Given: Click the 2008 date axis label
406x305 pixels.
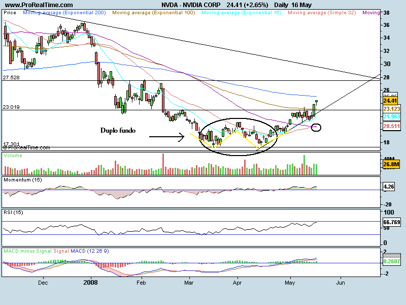Looking at the screenshot, I should pyautogui.click(x=91, y=283).
